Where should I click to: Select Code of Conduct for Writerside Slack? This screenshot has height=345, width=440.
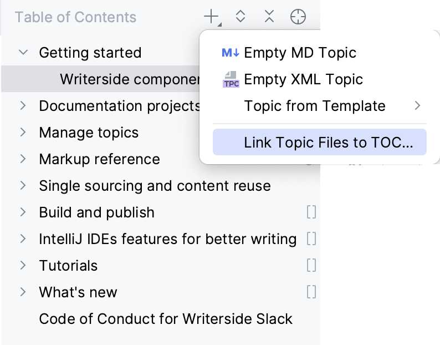(x=165, y=319)
